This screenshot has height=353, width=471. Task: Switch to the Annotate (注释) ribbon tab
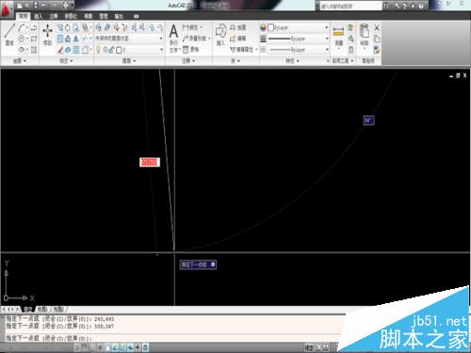click(54, 16)
